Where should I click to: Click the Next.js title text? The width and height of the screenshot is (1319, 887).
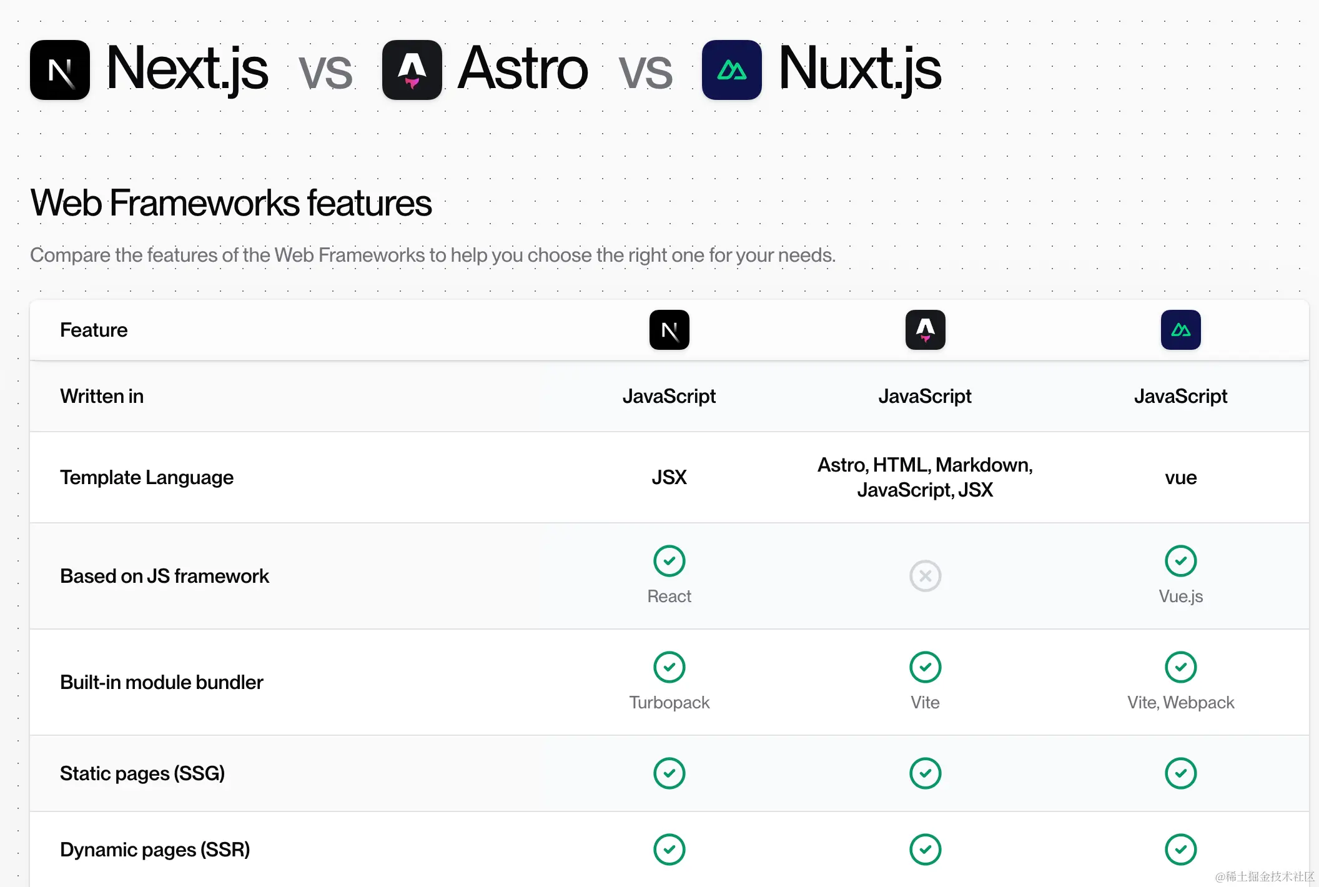click(x=187, y=70)
